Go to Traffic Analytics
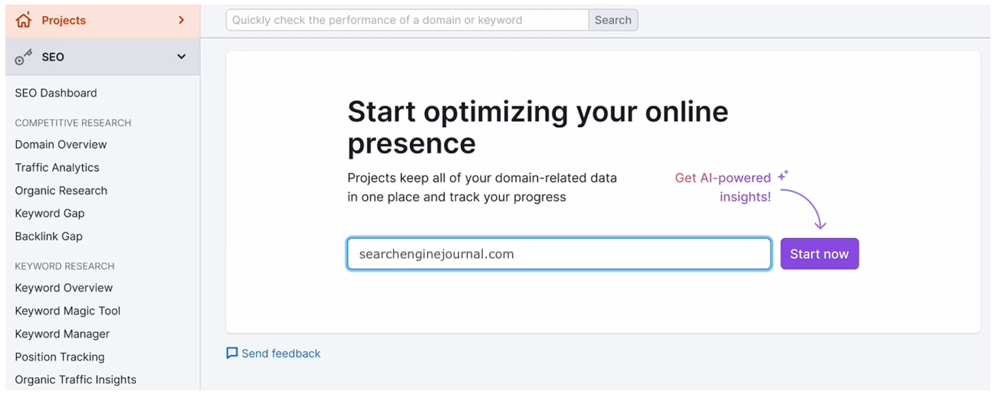This screenshot has height=395, width=995. point(57,168)
